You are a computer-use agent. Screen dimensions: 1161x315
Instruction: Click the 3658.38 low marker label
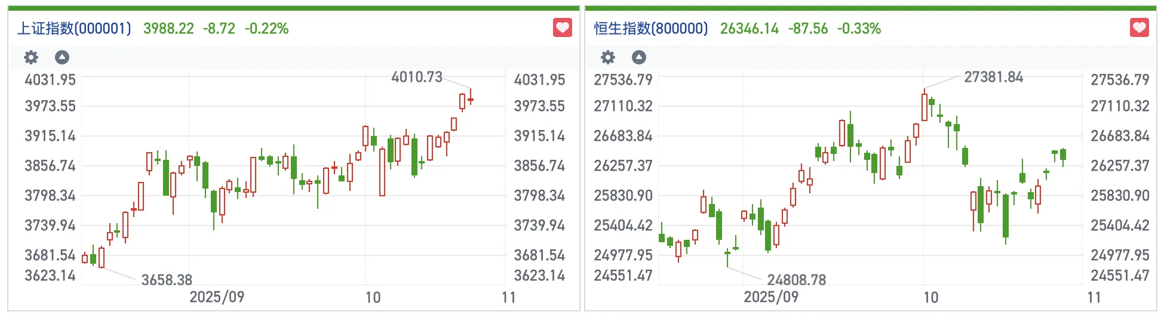(x=167, y=280)
